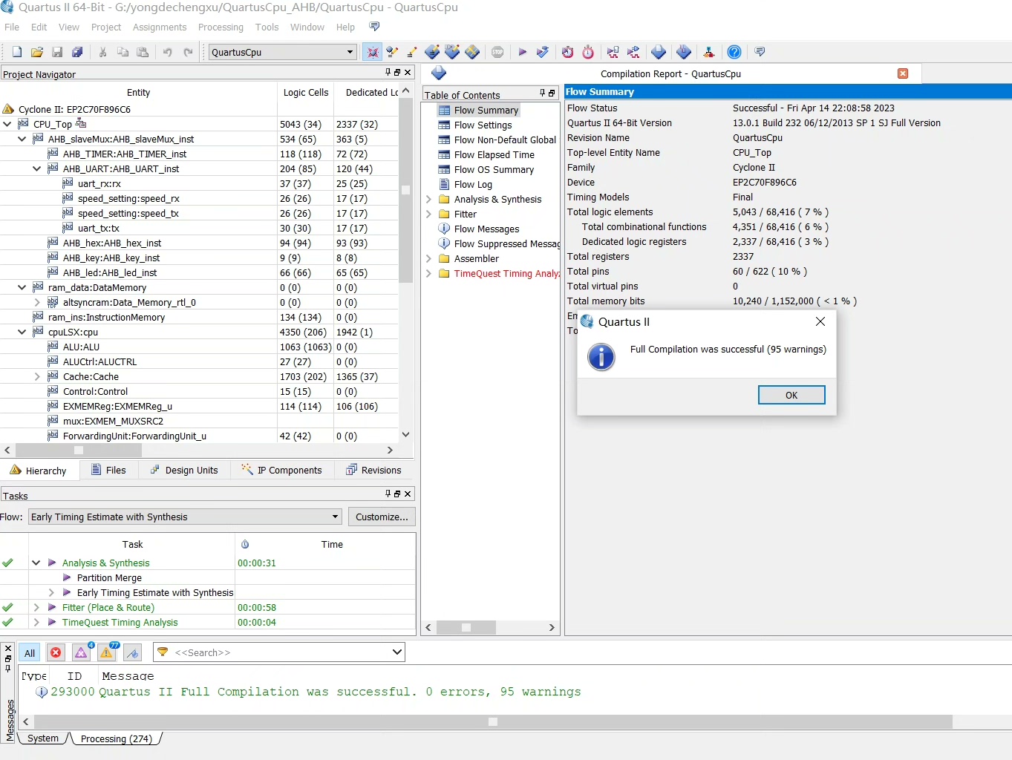Collapse Analysis & Synthesis task row

[x=36, y=563]
